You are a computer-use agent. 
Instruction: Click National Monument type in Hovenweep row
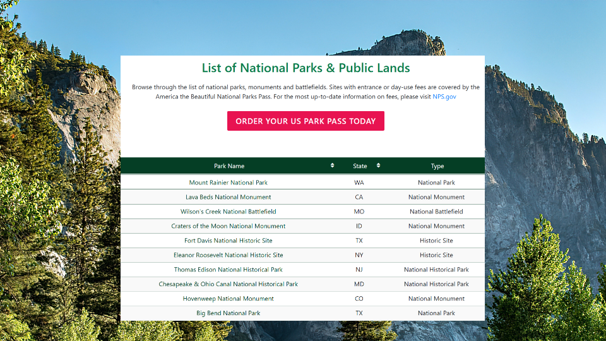[436, 299]
